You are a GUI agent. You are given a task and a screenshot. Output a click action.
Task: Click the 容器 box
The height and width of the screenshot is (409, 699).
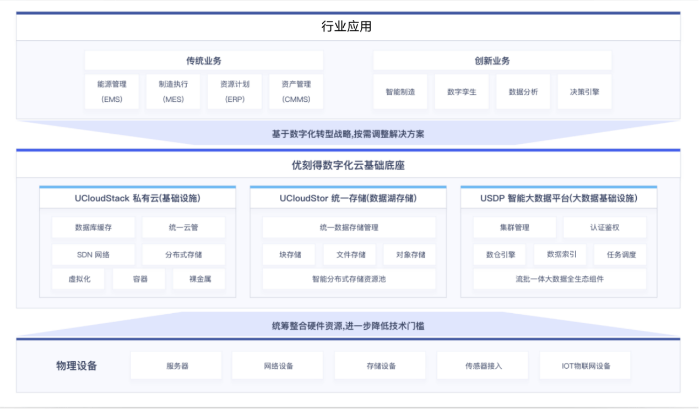click(x=139, y=279)
